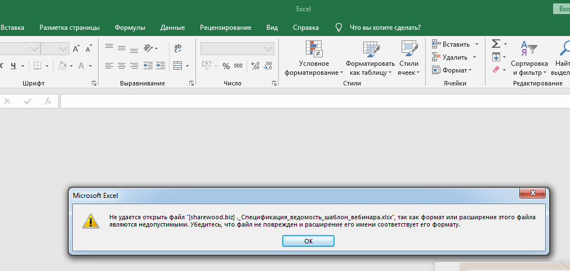Click merge and center cells icon

(178, 66)
